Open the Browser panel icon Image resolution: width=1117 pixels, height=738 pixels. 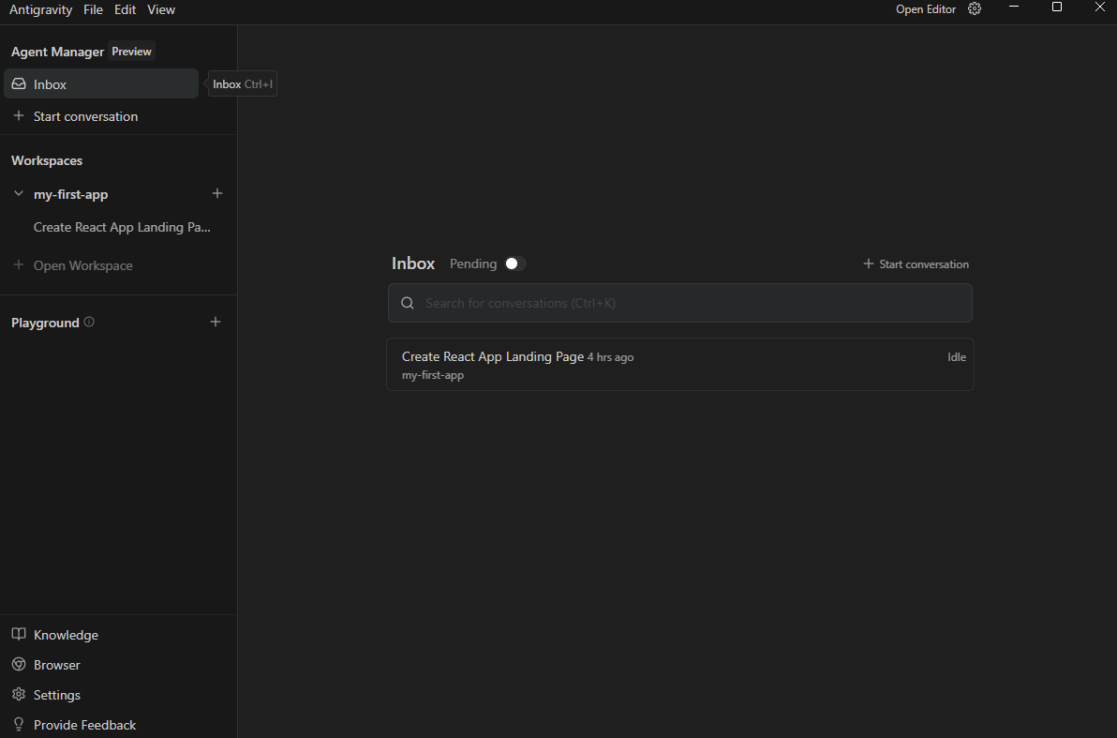[x=19, y=665]
